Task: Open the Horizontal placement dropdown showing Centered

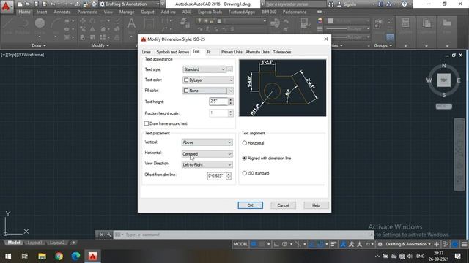Action: click(207, 154)
